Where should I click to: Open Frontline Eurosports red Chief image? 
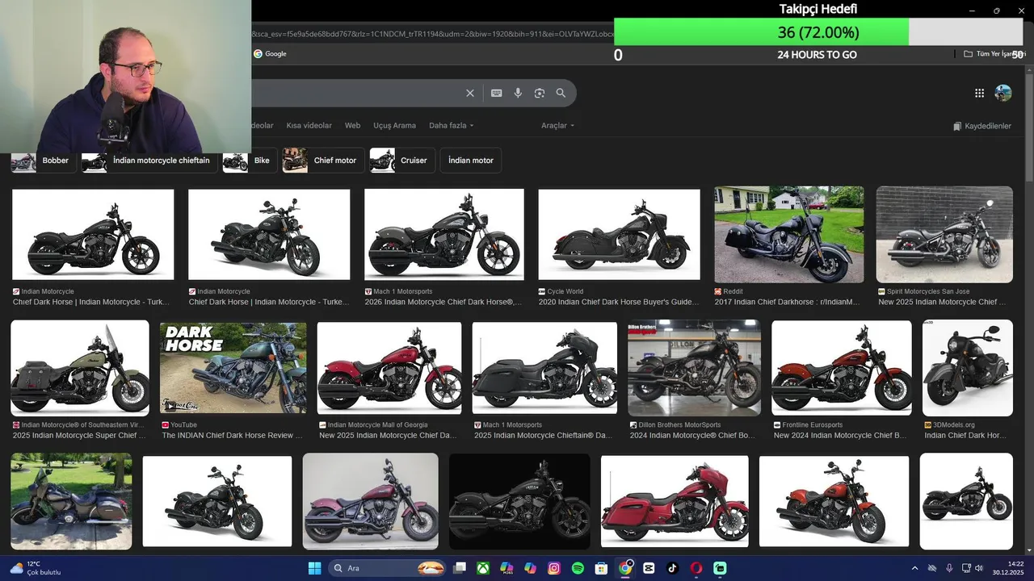[842, 368]
